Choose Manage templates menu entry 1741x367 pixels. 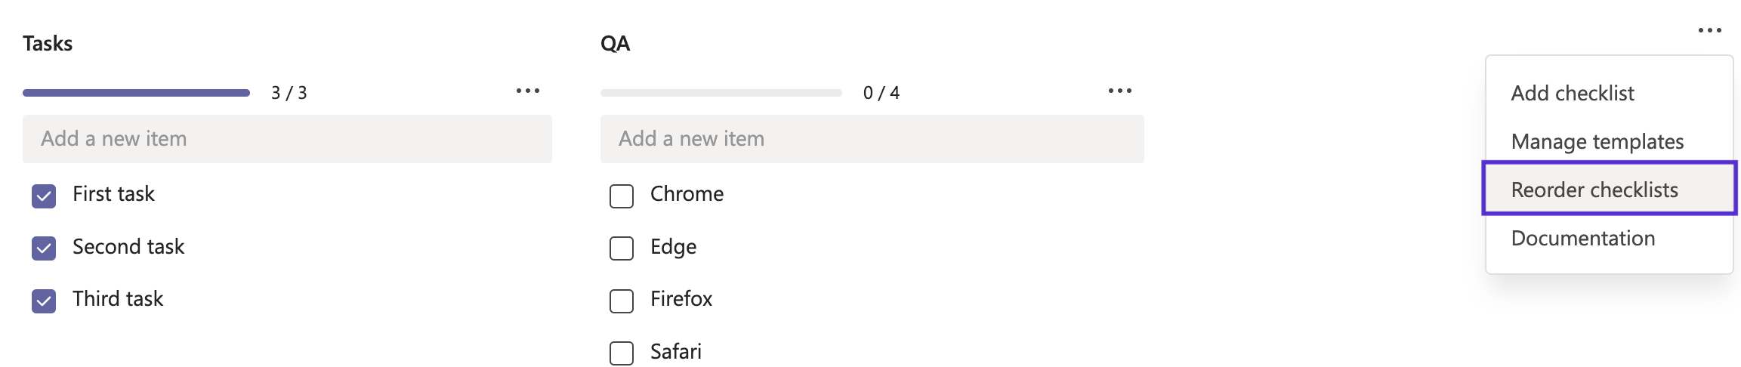coord(1597,142)
